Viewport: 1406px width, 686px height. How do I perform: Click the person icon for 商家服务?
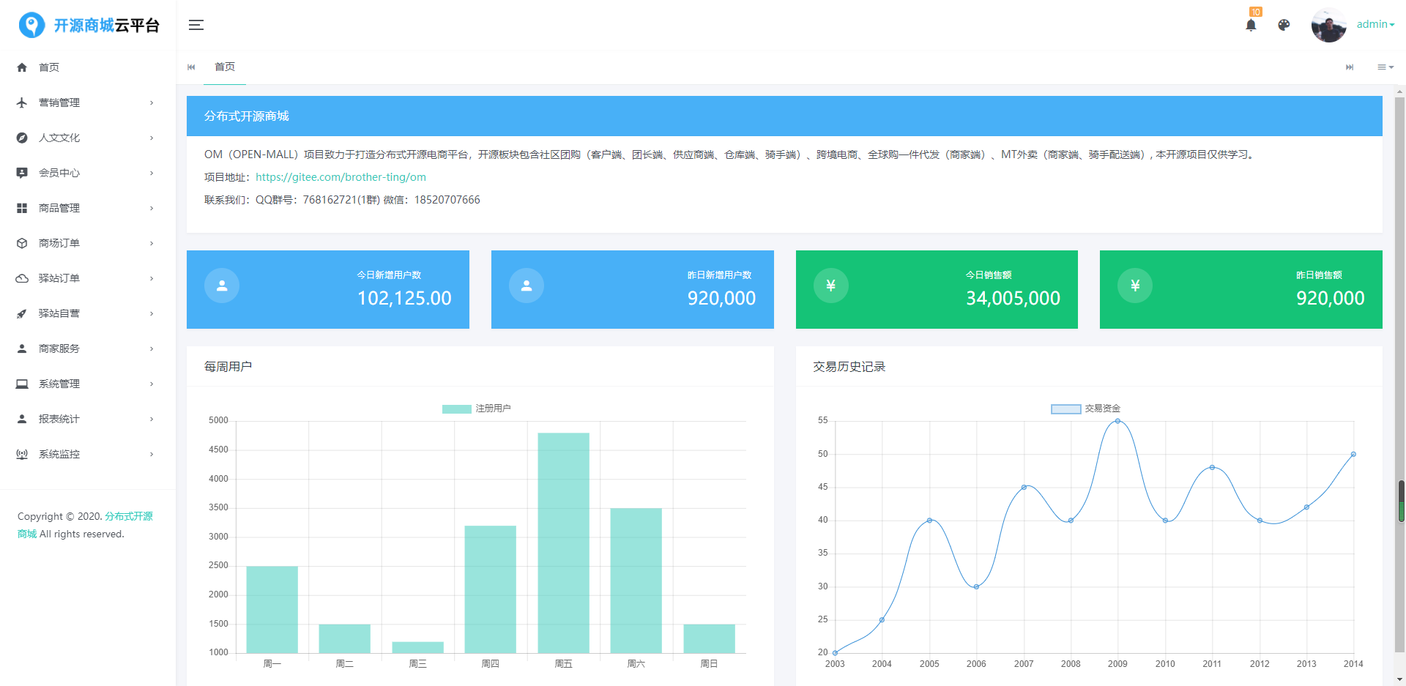(22, 348)
